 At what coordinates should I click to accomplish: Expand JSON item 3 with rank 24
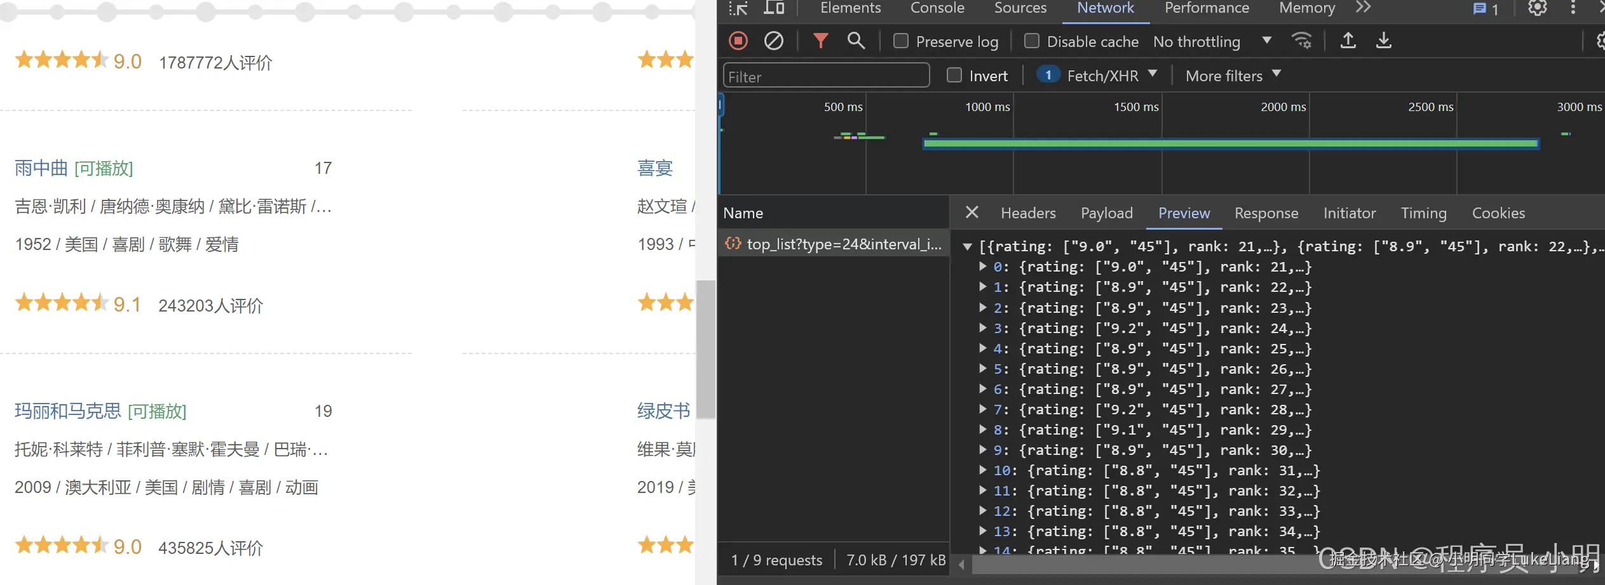coord(983,328)
